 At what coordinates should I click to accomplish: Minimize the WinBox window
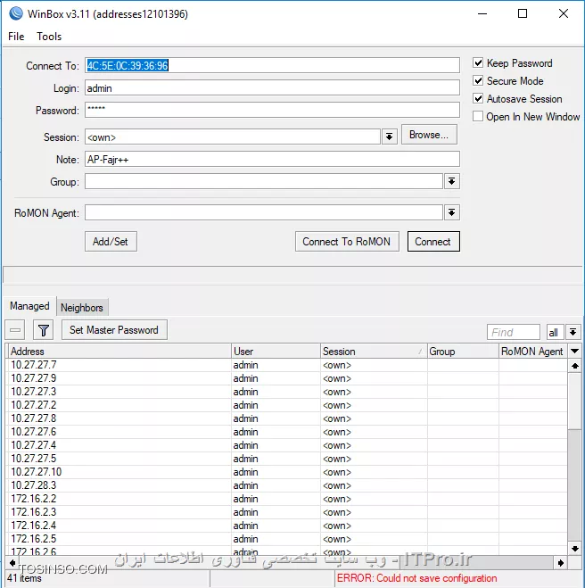[482, 13]
